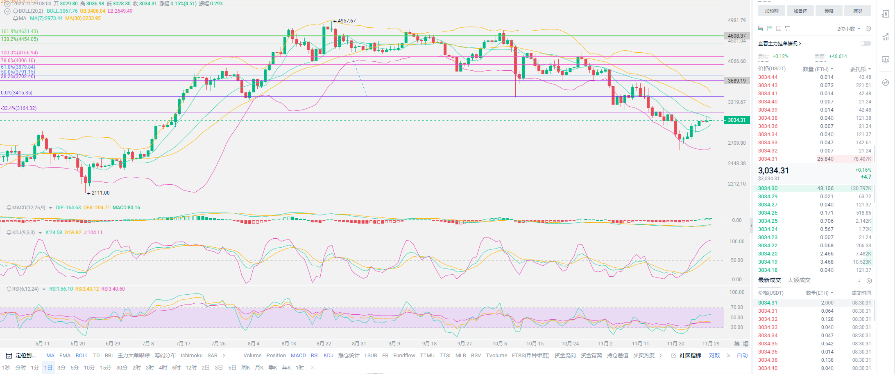The image size is (895, 374).
Task: Show sell orders only (red list icon)
Action: [x=779, y=29]
